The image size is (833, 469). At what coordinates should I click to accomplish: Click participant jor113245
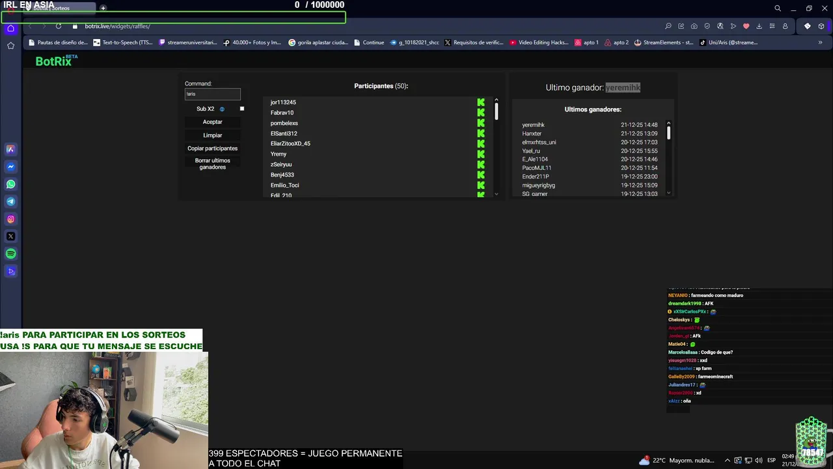tap(283, 102)
